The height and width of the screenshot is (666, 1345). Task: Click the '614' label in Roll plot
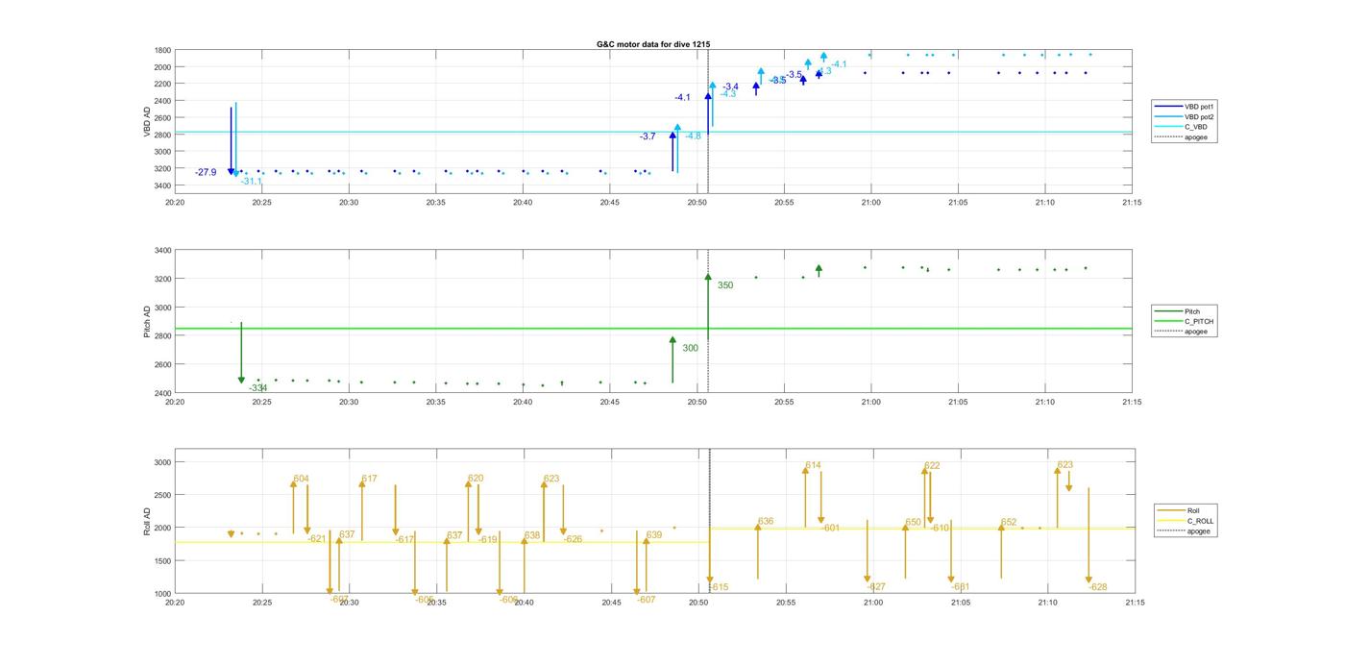click(x=814, y=465)
